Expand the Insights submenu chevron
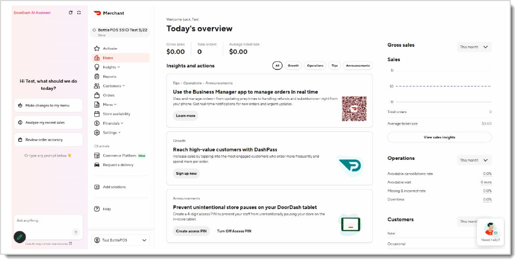519x263 pixels. [x=119, y=67]
